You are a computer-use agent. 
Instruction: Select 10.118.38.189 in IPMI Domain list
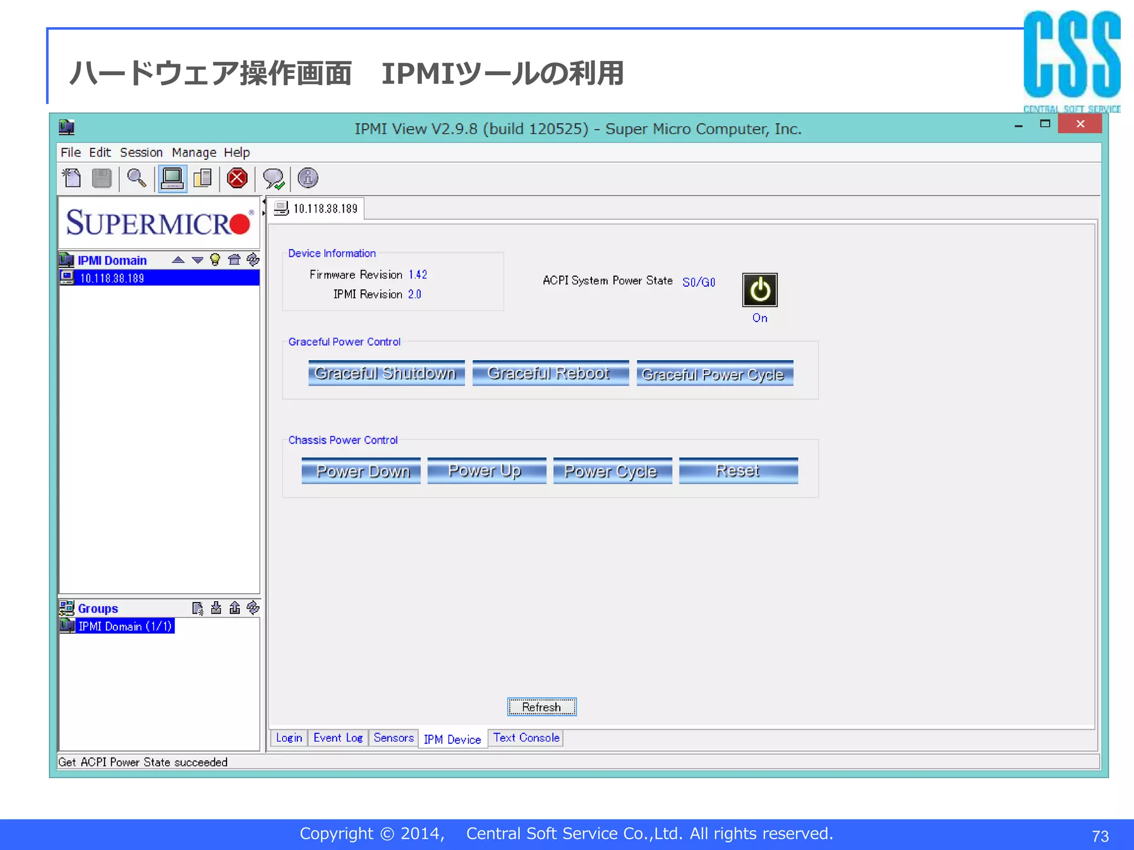[x=159, y=278]
